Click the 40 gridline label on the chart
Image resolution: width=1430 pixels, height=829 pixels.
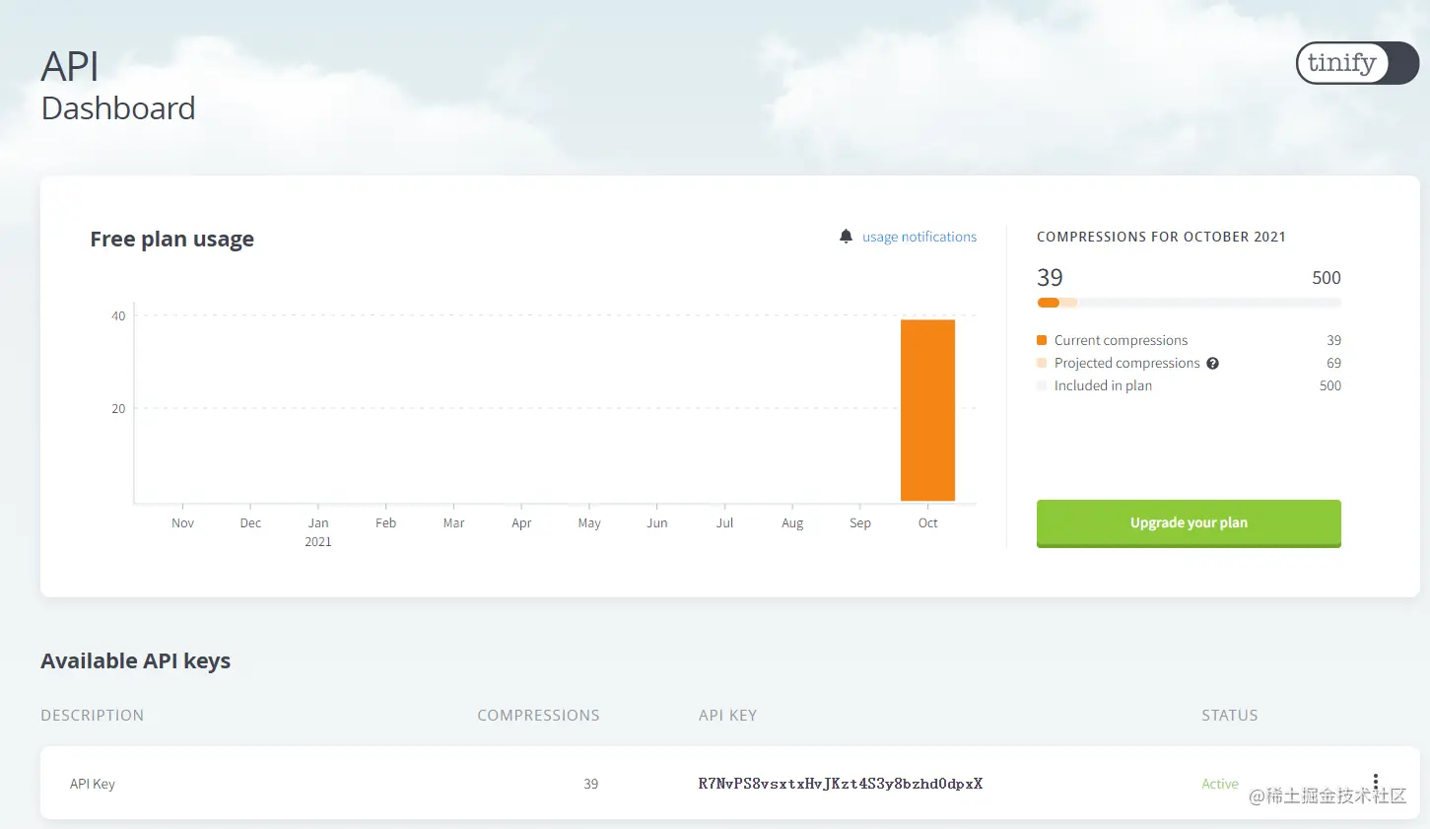118,316
